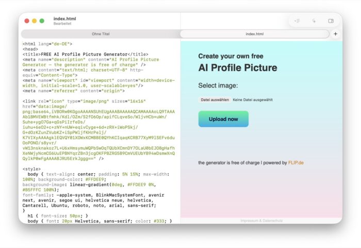Click the index.html window title
Screen dimensions: 361x248
pos(64,19)
